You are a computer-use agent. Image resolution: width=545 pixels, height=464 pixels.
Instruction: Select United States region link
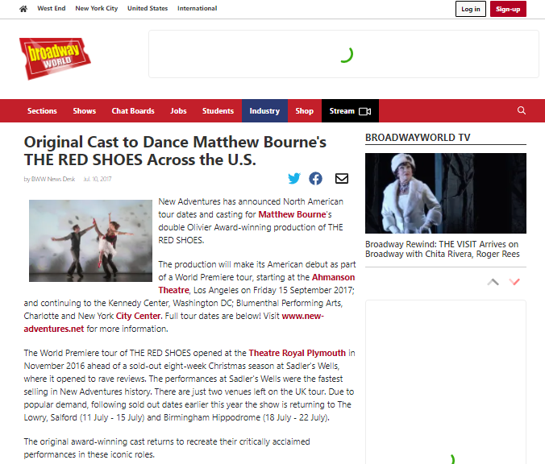pyautogui.click(x=148, y=8)
